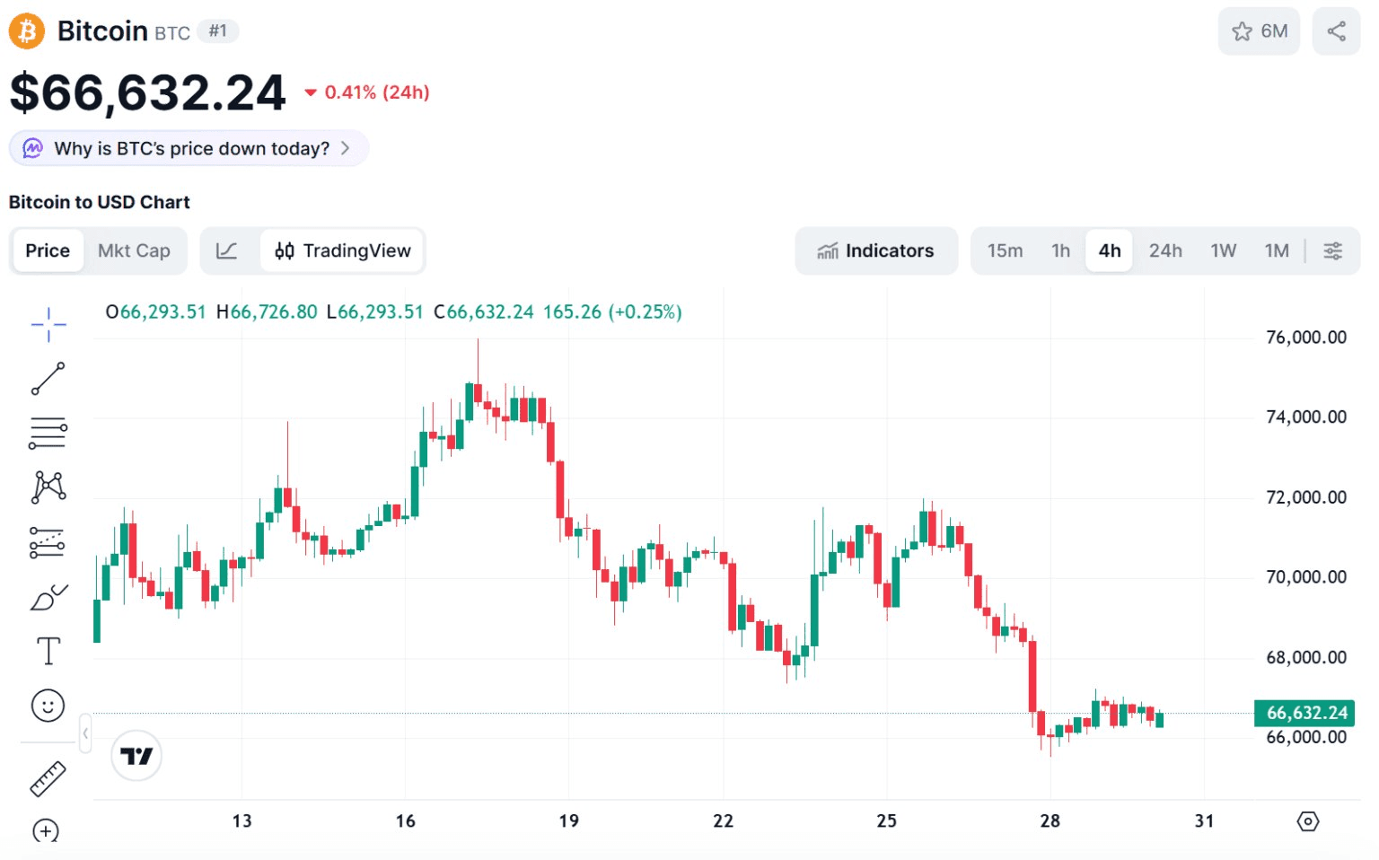Open chart settings sliders menu
Screen dimensions: 1379x860
(x=1333, y=250)
